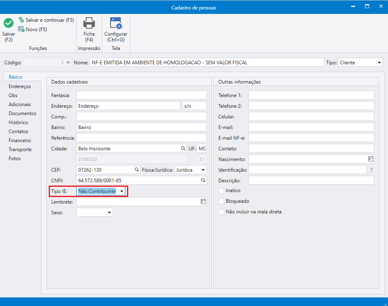Click the Celular input field
388x306 pixels.
tap(311, 116)
